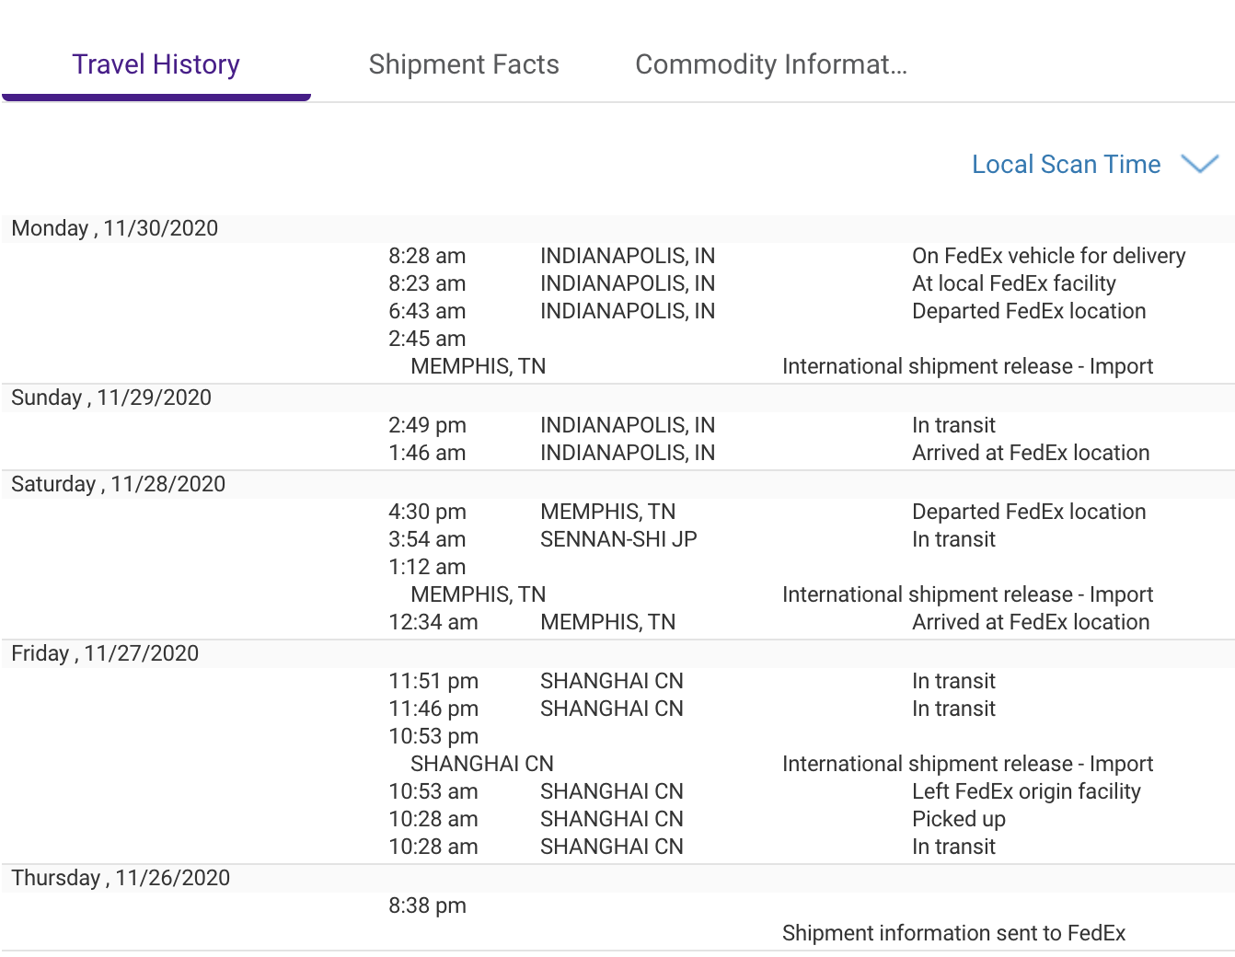Click the Saturday, 11/28/2020 date header

[x=119, y=484]
